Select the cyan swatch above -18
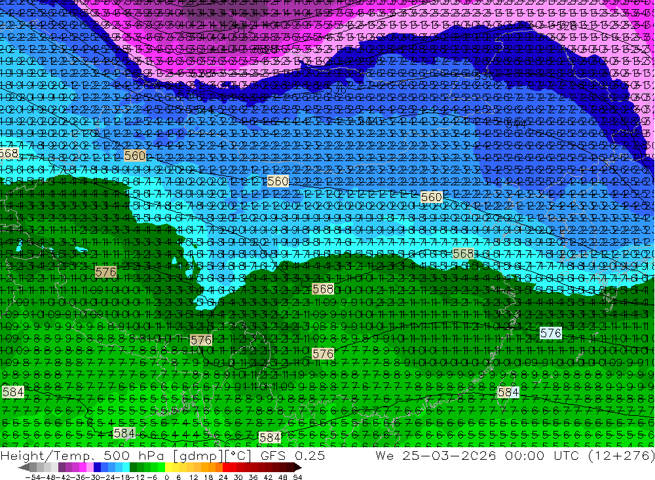The width and height of the screenshot is (655, 480). 126,468
